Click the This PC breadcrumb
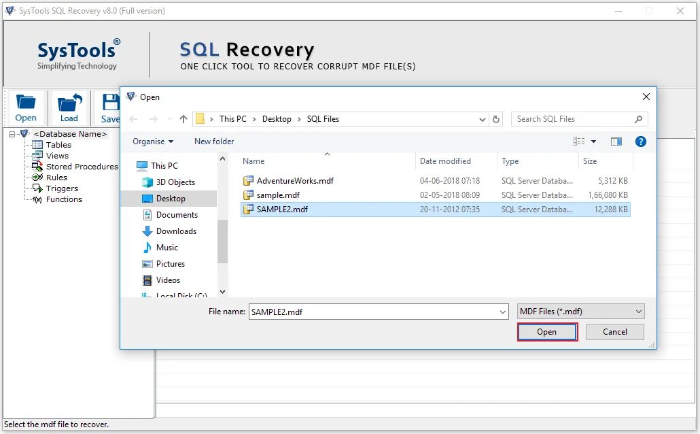This screenshot has height=434, width=700. tap(233, 119)
